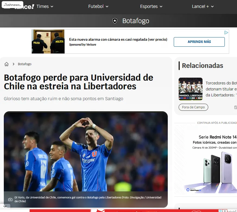237x212 pixels.
Task: Select the home icon in the breadcrumb
Action: point(6,64)
